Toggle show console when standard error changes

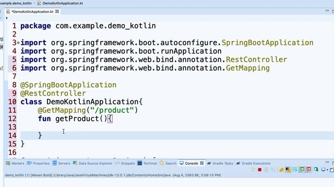308,169
